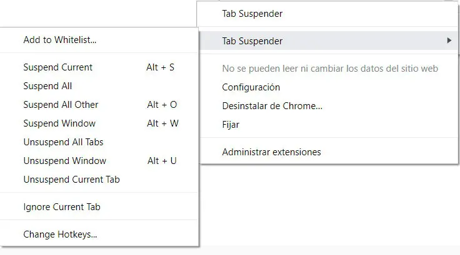Choose Suspend Current from the submenu
460x255 pixels.
(57, 67)
